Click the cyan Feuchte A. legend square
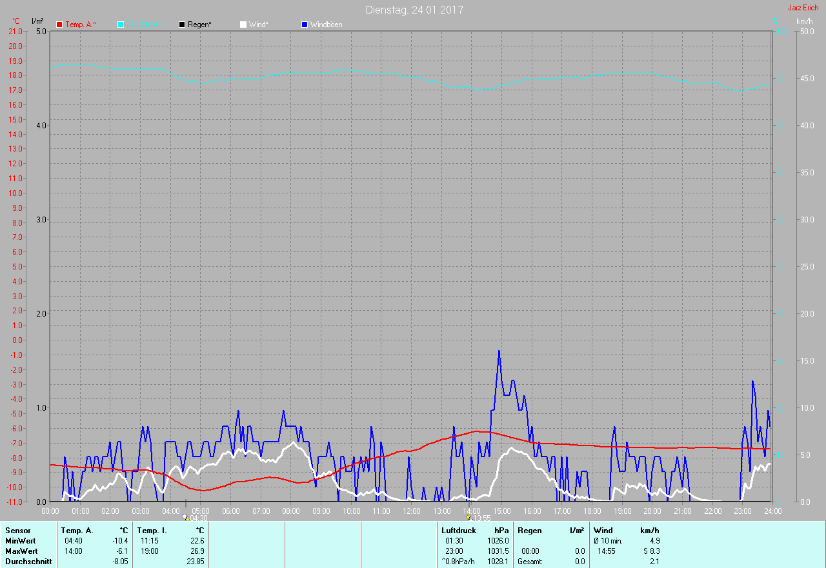This screenshot has height=568, width=826. [121, 24]
